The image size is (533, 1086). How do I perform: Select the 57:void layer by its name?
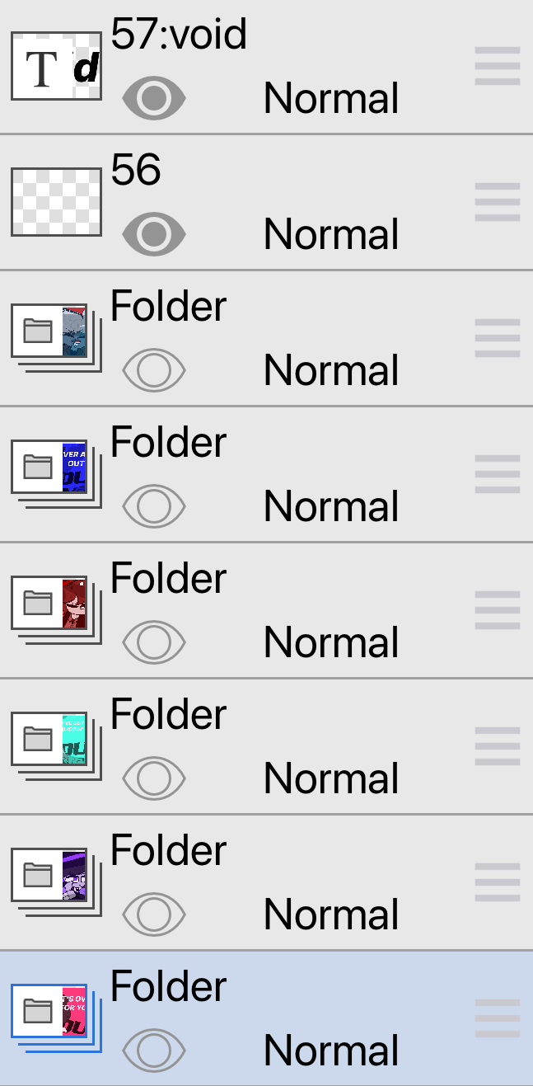pyautogui.click(x=179, y=35)
